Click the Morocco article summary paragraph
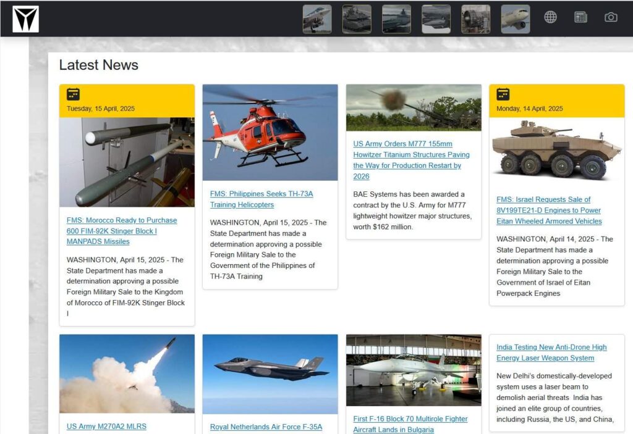 pyautogui.click(x=125, y=286)
